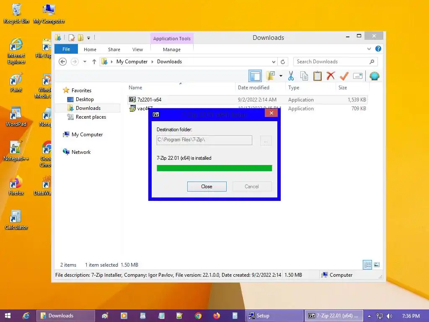The height and width of the screenshot is (322, 429).
Task: Sort by Date modified column header
Action: tap(253, 88)
